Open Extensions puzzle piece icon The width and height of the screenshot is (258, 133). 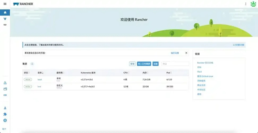5,114
